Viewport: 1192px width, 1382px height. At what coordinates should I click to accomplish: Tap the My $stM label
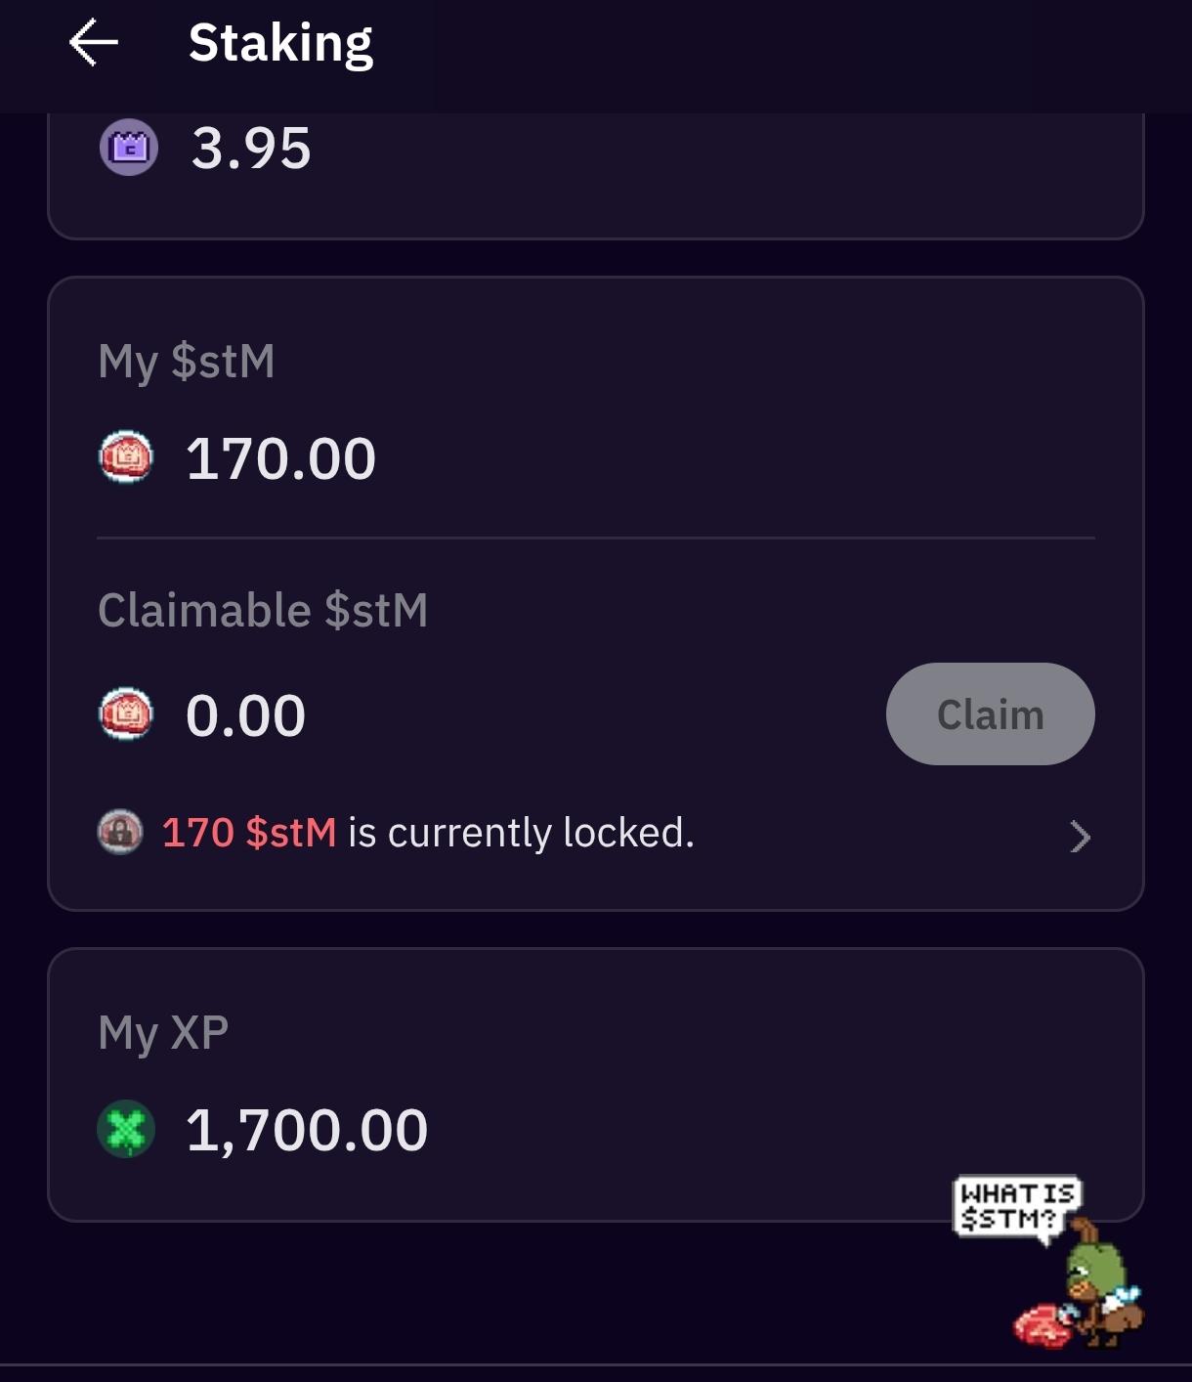tap(187, 362)
